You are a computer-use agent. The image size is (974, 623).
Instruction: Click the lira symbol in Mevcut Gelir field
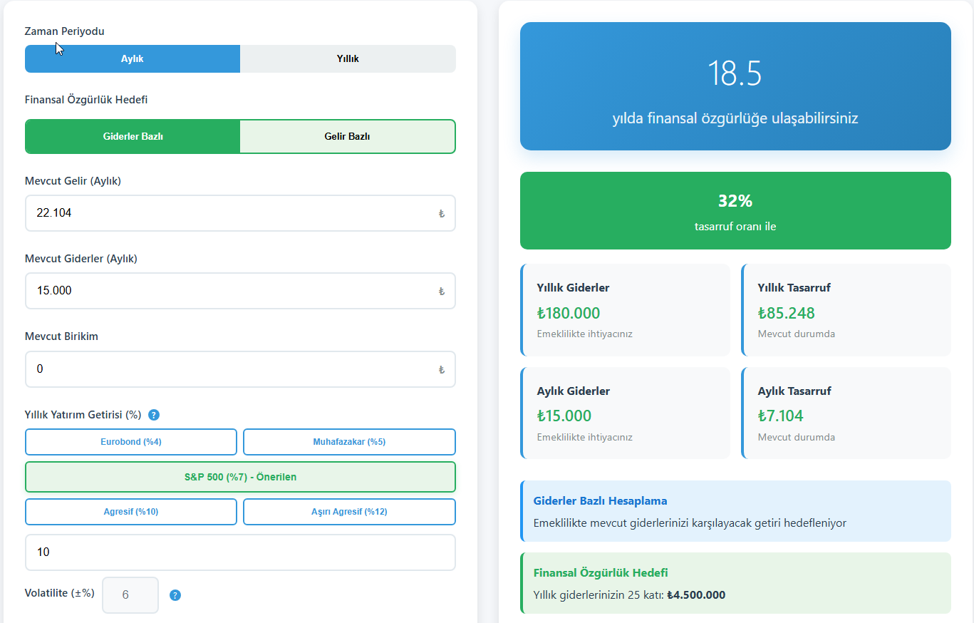[441, 213]
